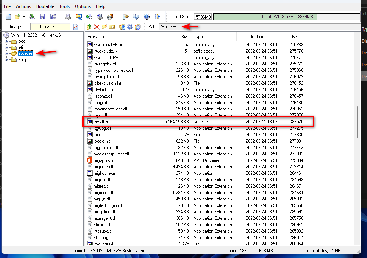Mount image to virtual drive icon
This screenshot has height=258, width=367.
pos(100,17)
